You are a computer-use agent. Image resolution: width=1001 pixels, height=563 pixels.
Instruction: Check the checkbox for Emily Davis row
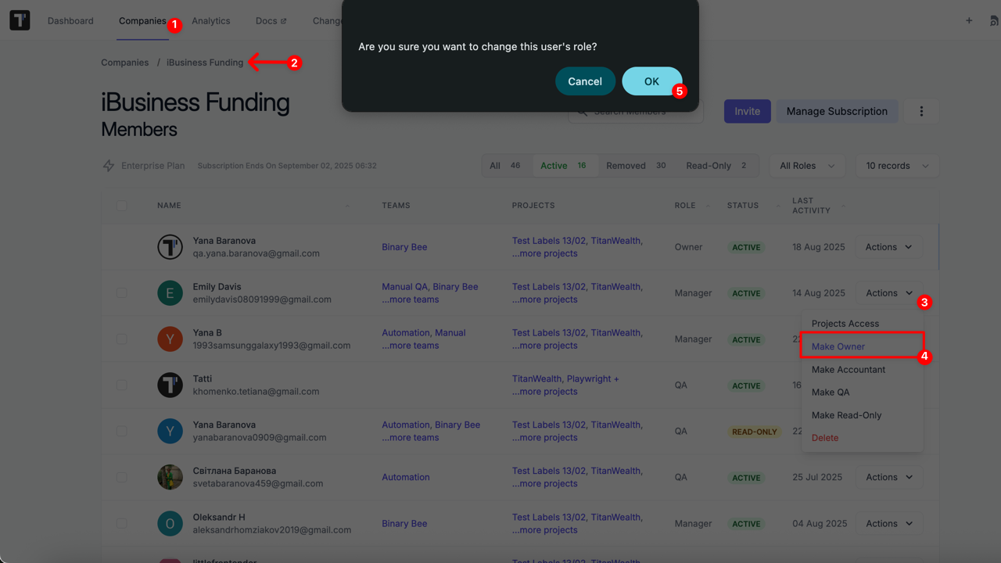coord(121,293)
